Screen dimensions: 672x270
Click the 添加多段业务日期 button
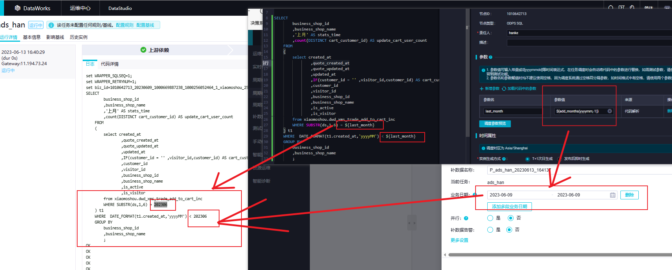click(510, 207)
